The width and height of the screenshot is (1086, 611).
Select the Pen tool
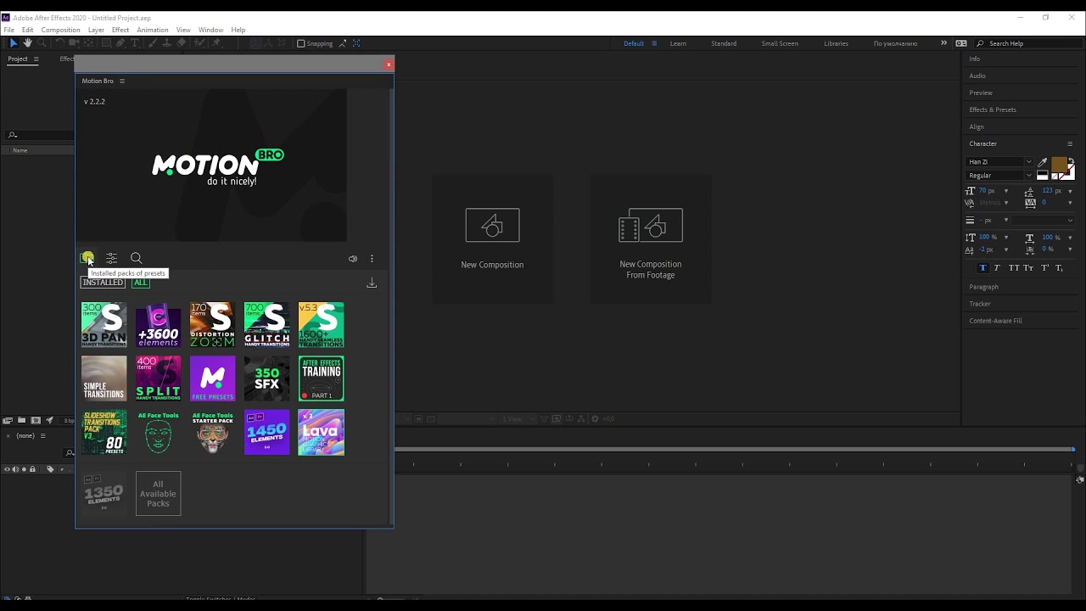[x=120, y=43]
